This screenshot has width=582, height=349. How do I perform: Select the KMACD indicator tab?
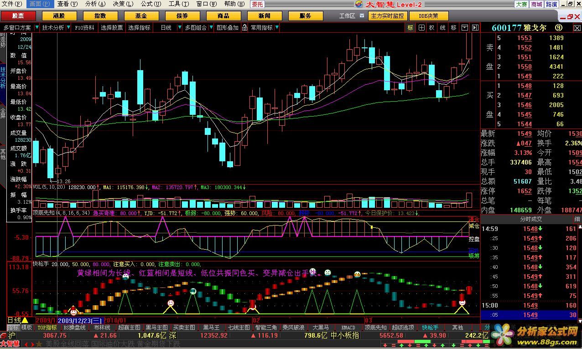tap(348, 328)
